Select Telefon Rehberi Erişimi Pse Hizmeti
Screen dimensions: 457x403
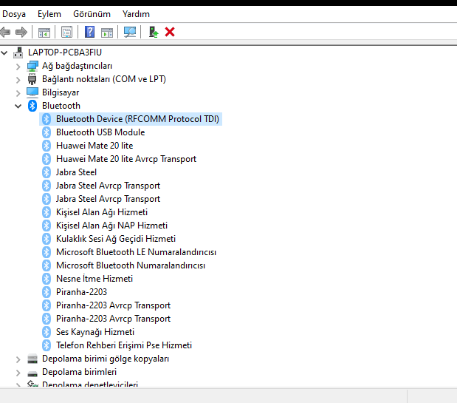click(x=124, y=345)
